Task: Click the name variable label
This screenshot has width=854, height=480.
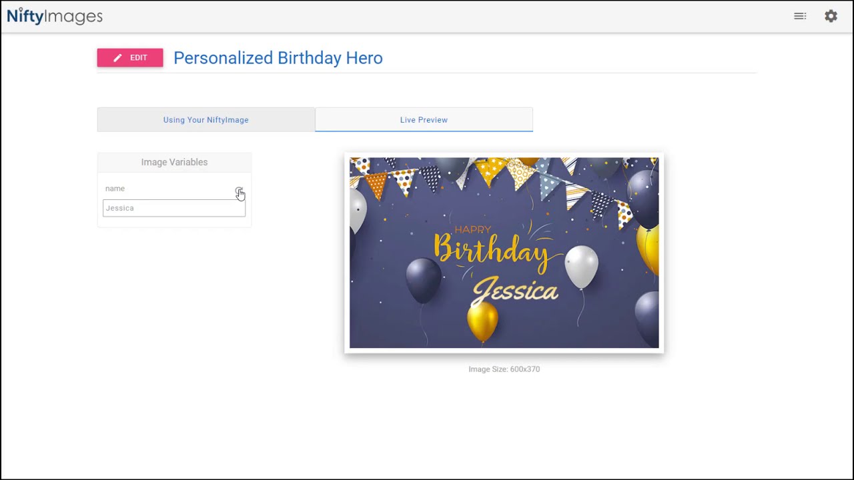Action: 115,189
